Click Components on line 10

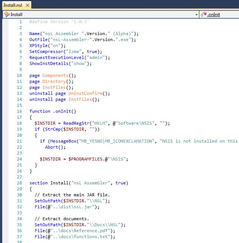55,75
